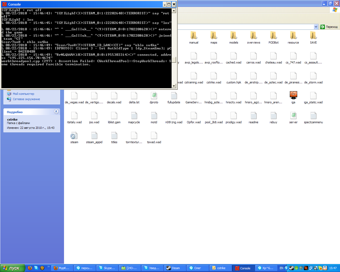Click the Console scrollbar down arrow
This screenshot has height=272, width=340.
174,86
